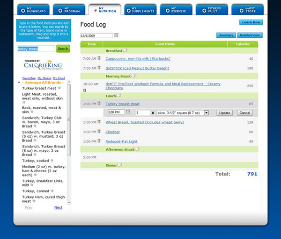Screen dimensions: 281x239
Task: Click the note icon beside the Lunch heading
Action: point(118,95)
